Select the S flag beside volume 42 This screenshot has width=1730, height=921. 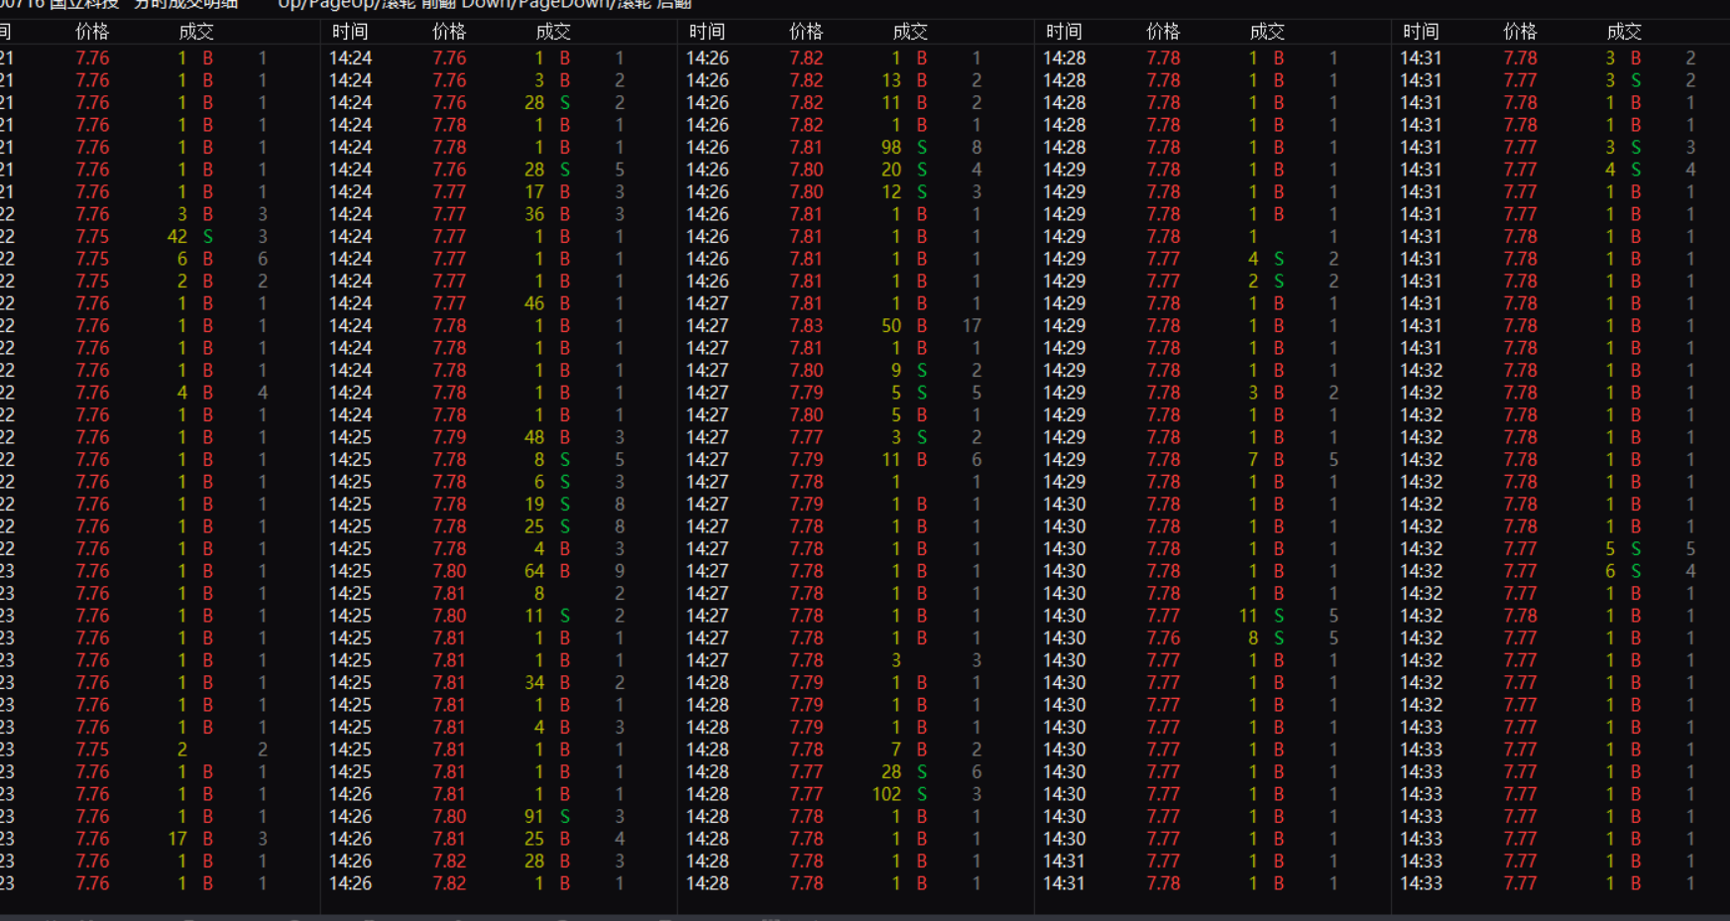pos(208,237)
